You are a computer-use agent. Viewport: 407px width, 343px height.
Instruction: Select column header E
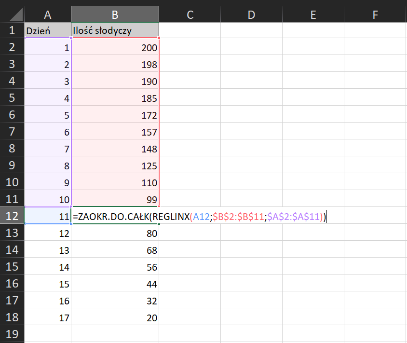point(313,14)
